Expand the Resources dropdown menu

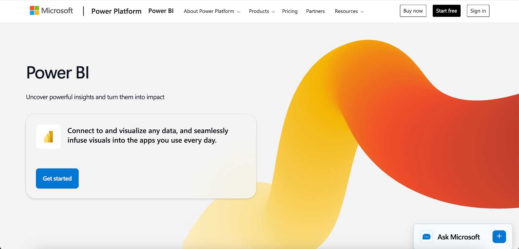point(349,11)
